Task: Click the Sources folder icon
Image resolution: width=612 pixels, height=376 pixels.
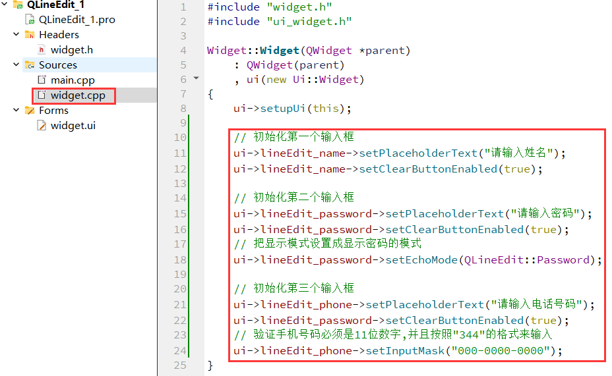Action: pos(30,65)
